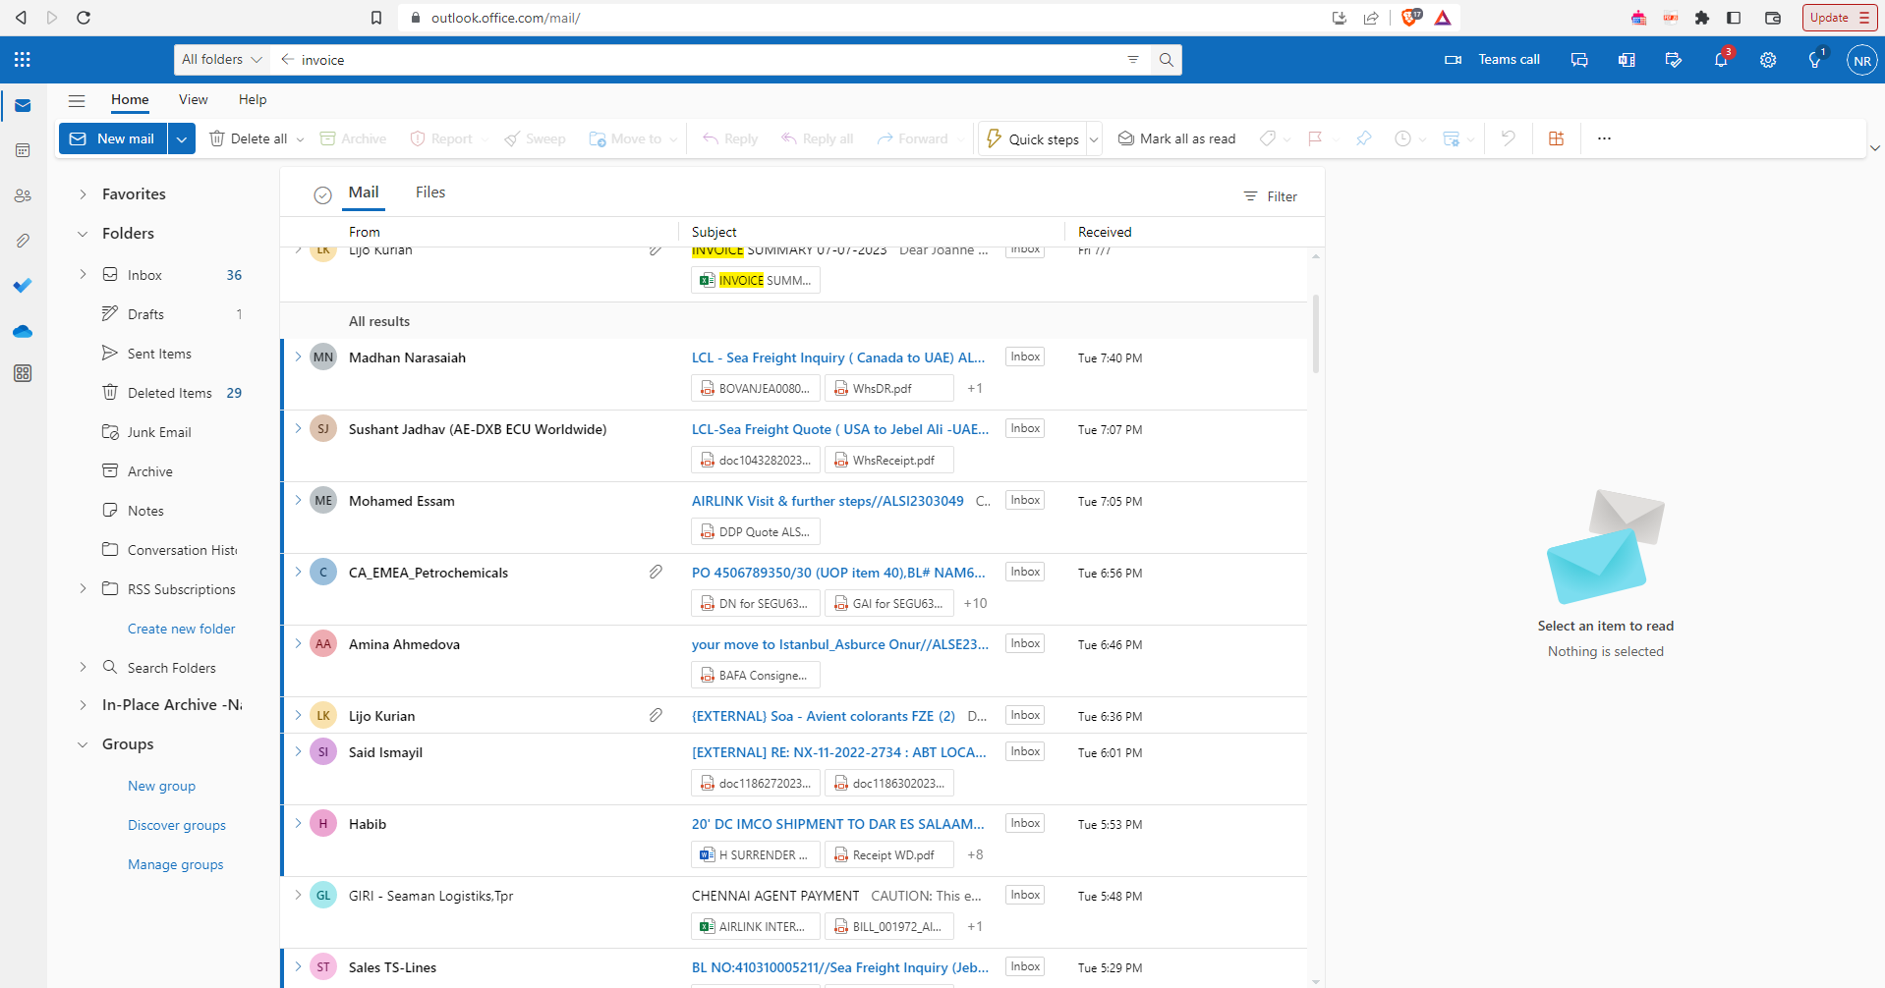Select Mohamed Essam message via avatar
Screen dimensions: 1885x988
tap(323, 501)
